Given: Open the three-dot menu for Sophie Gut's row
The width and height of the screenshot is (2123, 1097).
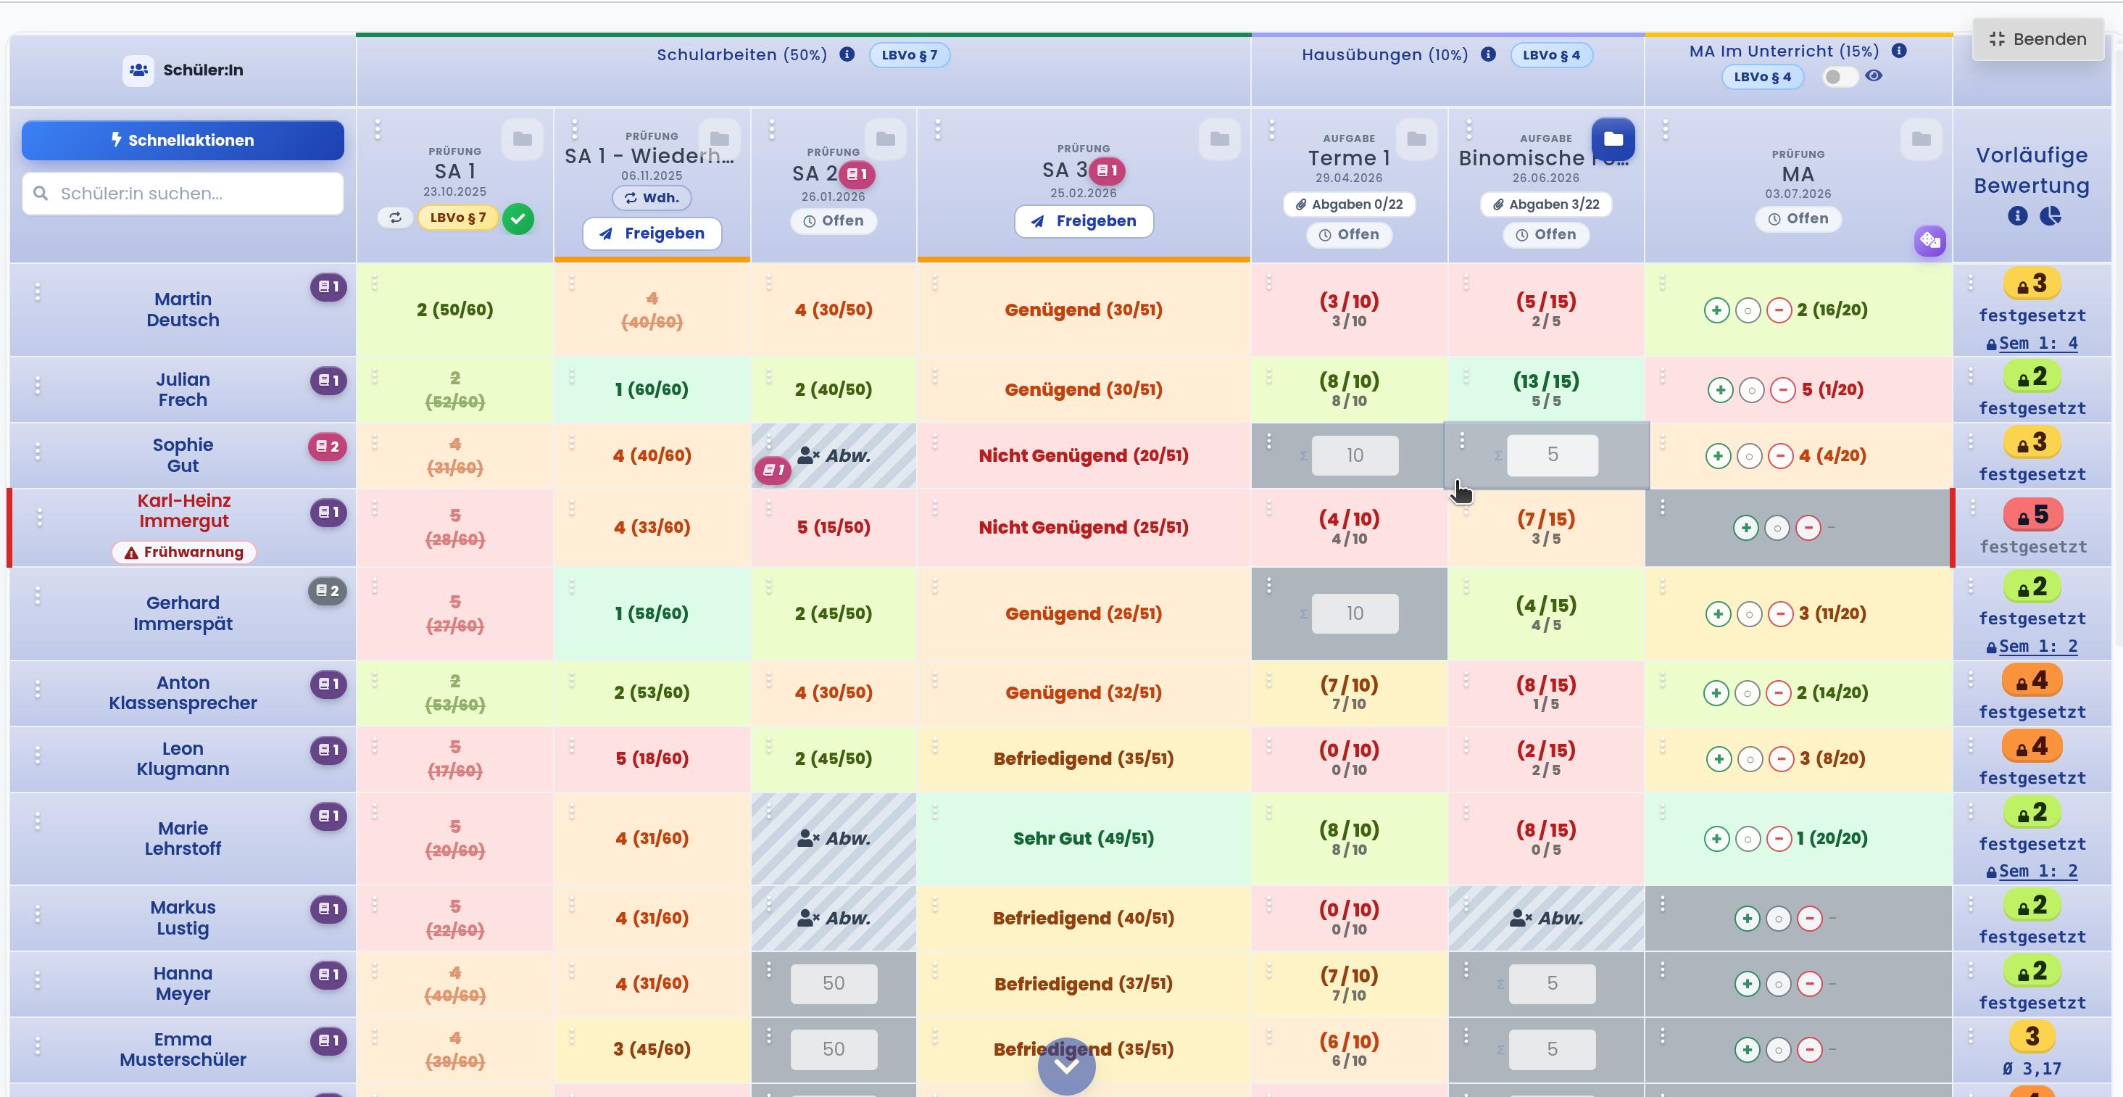Looking at the screenshot, I should point(38,452).
